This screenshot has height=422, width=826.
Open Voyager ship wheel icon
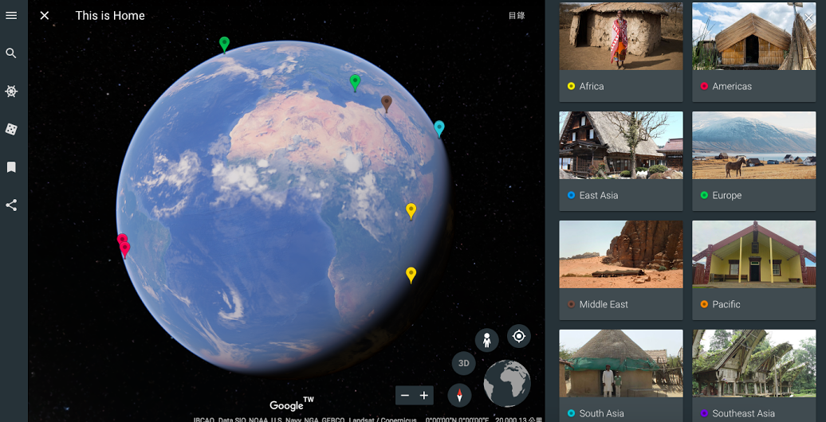tap(11, 92)
